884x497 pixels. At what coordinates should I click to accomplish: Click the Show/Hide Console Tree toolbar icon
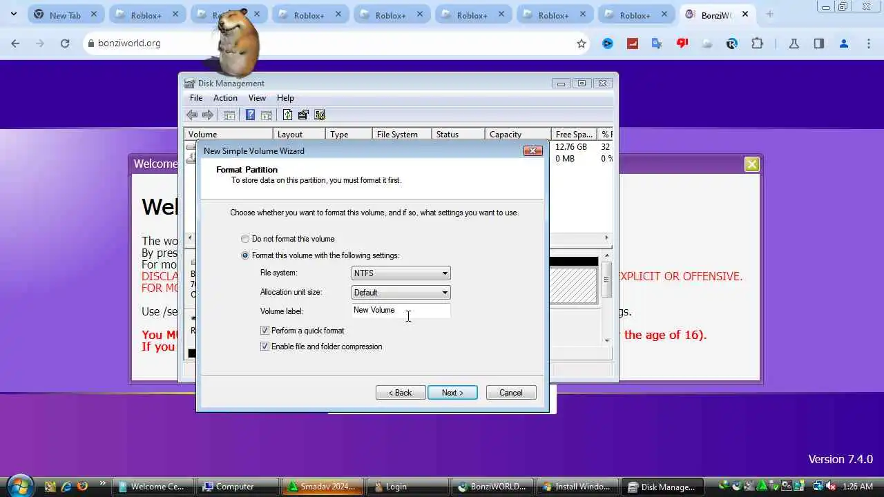[x=229, y=115]
